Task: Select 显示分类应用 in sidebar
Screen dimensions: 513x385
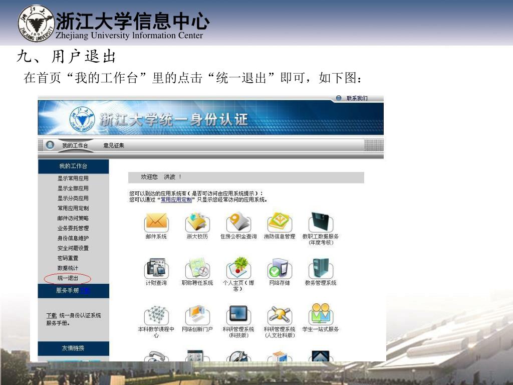Action: pos(73,198)
